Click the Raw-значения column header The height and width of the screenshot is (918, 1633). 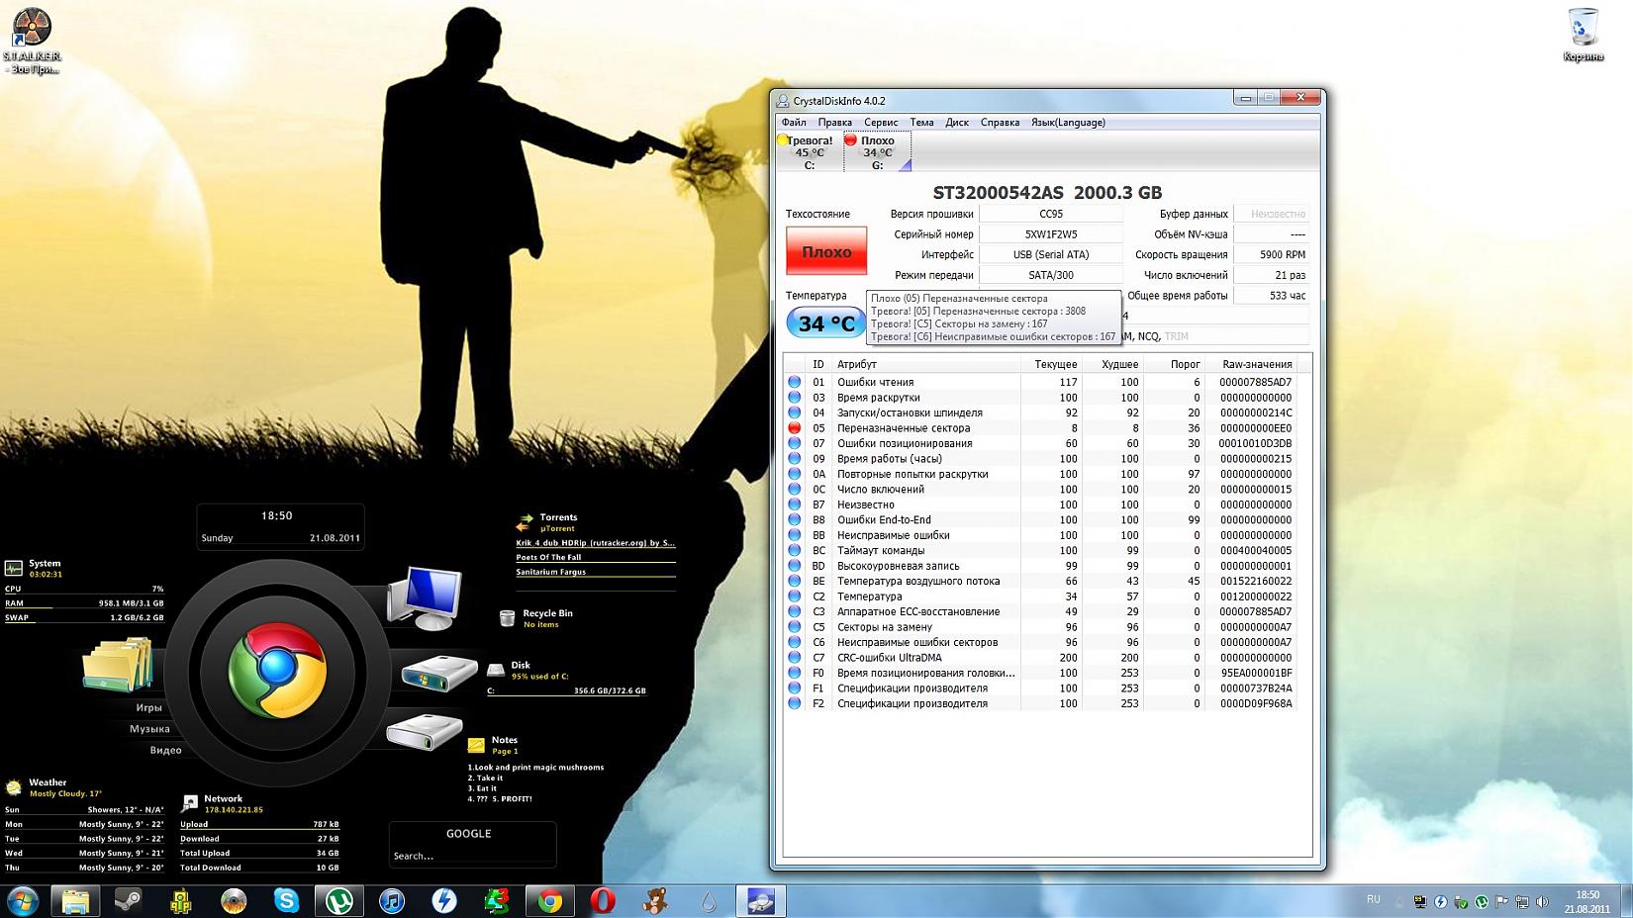(1257, 364)
